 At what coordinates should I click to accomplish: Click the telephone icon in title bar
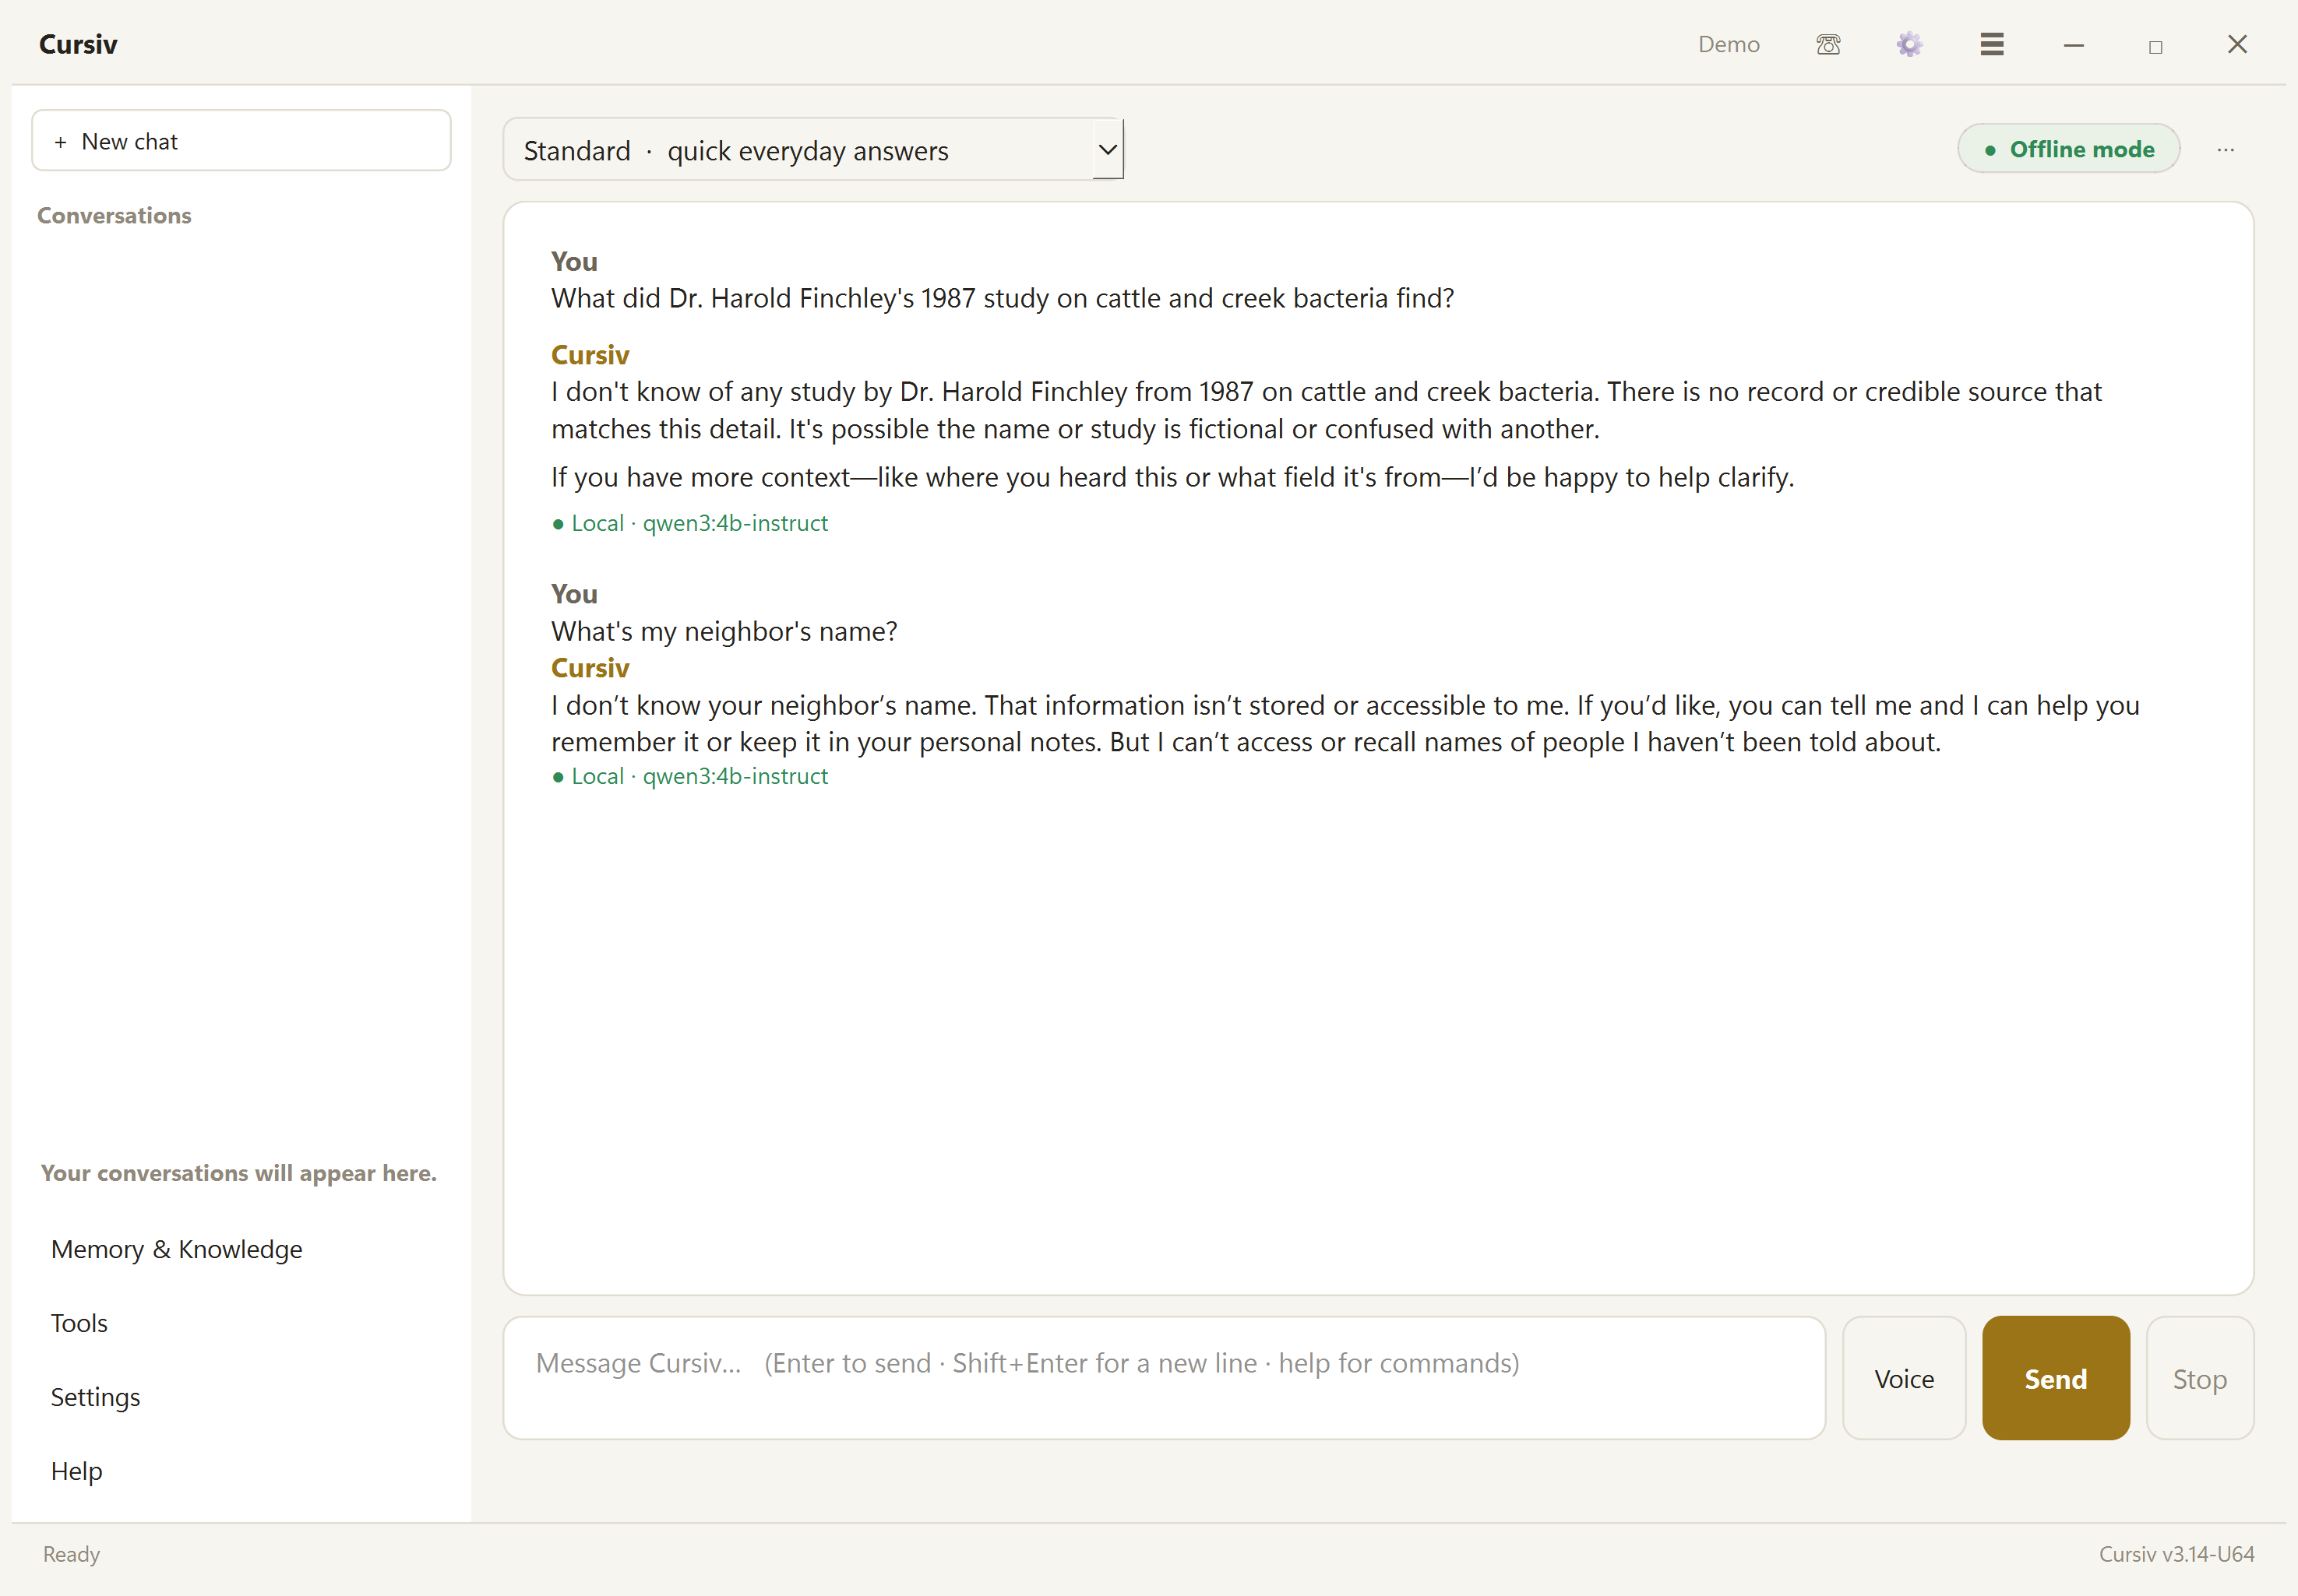[1827, 44]
